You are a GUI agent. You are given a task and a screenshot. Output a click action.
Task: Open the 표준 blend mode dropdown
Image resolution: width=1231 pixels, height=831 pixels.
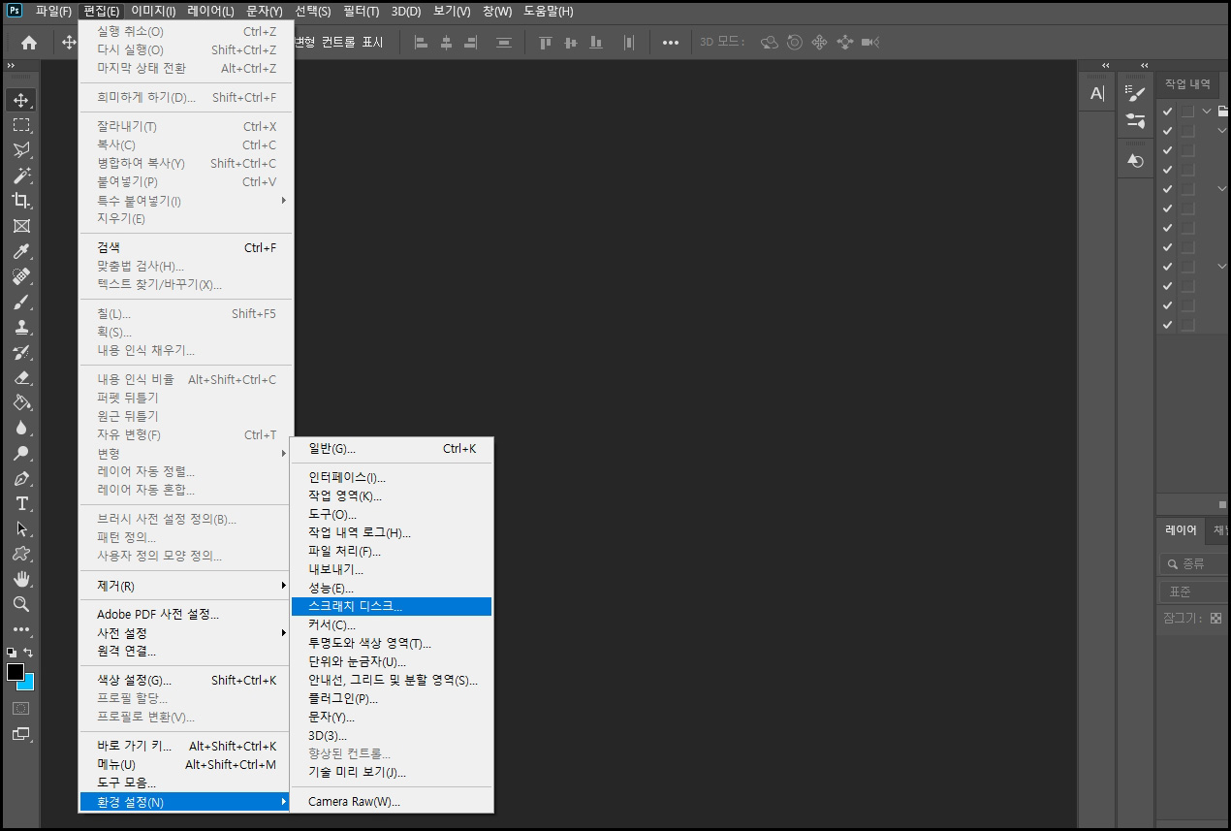pos(1195,591)
